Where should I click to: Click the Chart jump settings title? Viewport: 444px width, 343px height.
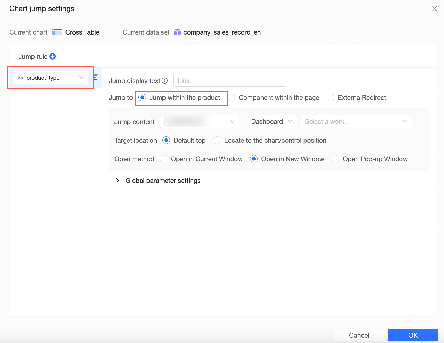point(42,9)
